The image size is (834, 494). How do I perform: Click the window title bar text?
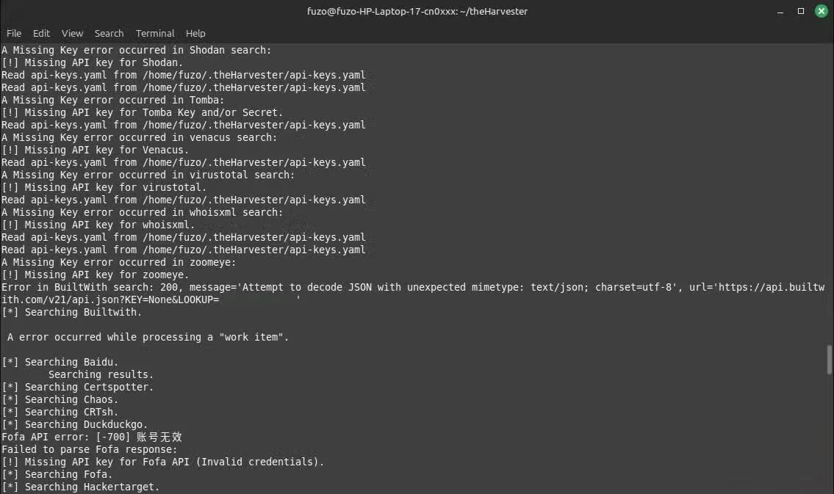pyautogui.click(x=417, y=11)
